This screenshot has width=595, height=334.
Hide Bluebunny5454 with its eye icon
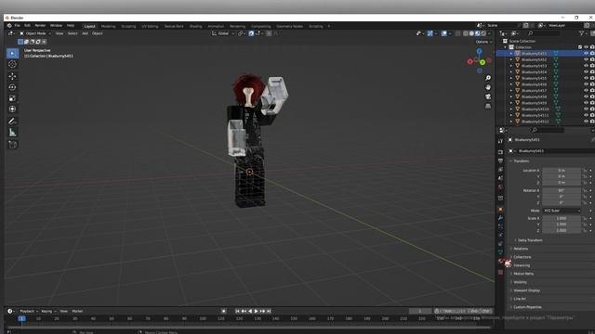(x=586, y=72)
